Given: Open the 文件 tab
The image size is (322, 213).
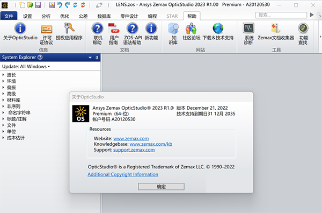Looking at the screenshot, I should click(x=9, y=16).
